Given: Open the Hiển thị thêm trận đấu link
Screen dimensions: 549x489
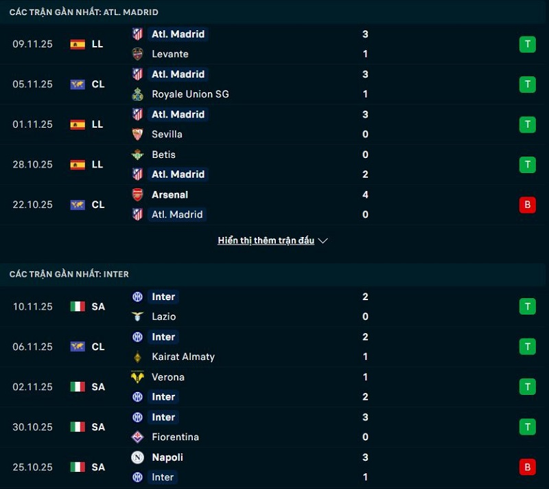Looking at the screenshot, I should 266,240.
